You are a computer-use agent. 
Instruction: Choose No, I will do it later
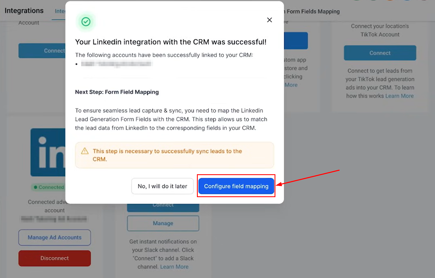pos(162,186)
